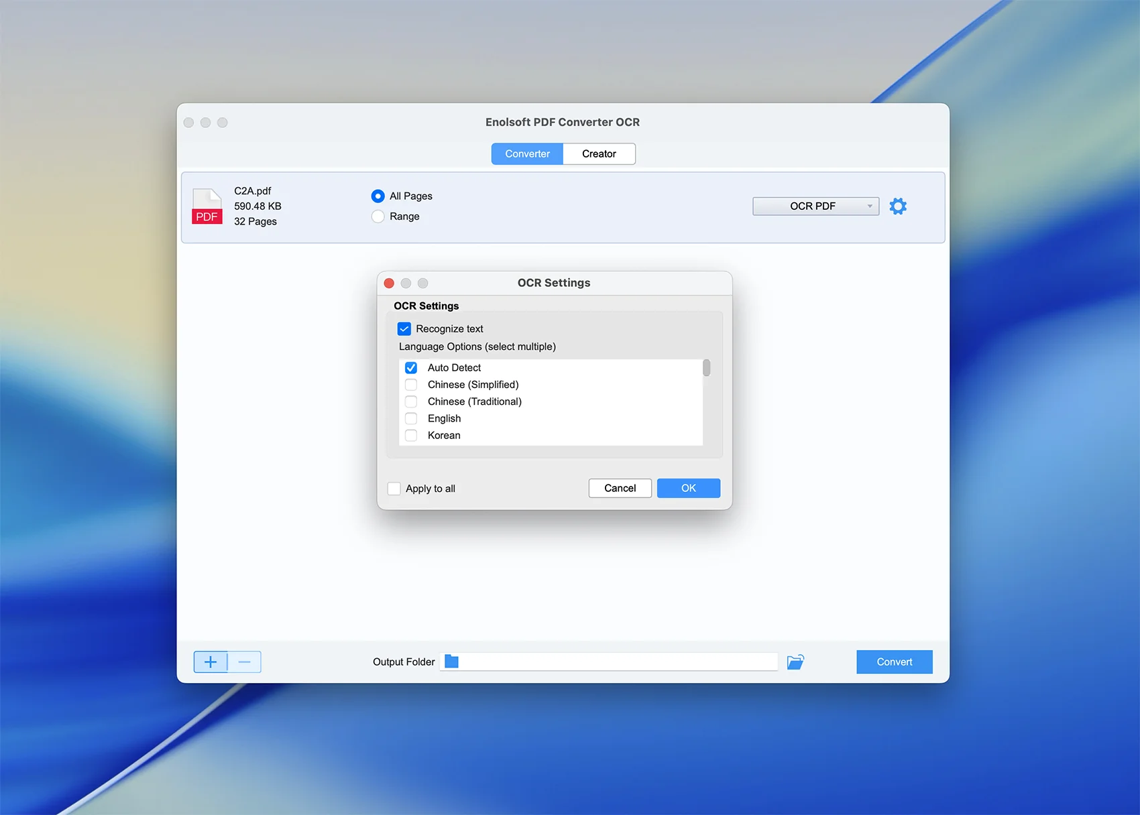Close the OCR Settings dialog with red button
The width and height of the screenshot is (1140, 815).
click(389, 284)
